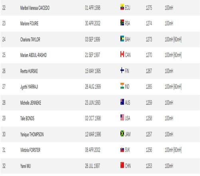Select Jyothi YARRAJI name link

(29, 87)
